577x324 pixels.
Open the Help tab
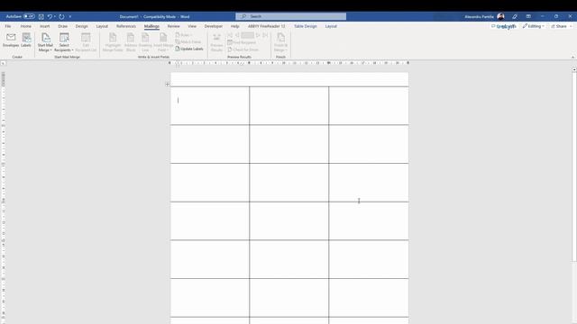(x=234, y=26)
